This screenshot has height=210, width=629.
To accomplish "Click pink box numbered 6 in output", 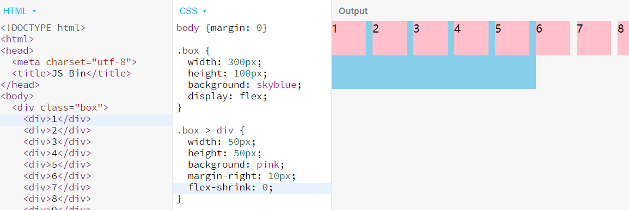I will point(553,38).
